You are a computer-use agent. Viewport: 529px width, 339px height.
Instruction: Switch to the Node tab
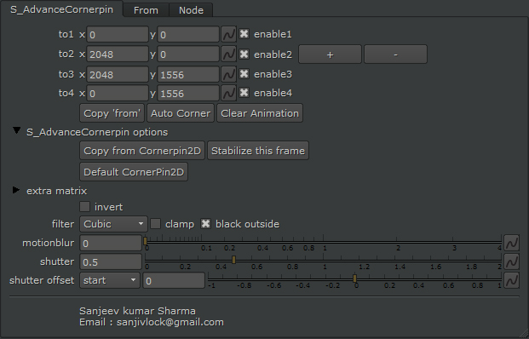tap(191, 10)
